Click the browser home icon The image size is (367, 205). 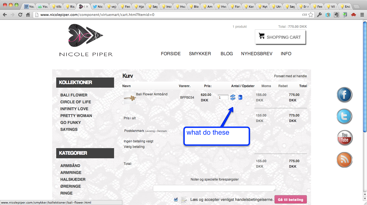[x=28, y=15]
